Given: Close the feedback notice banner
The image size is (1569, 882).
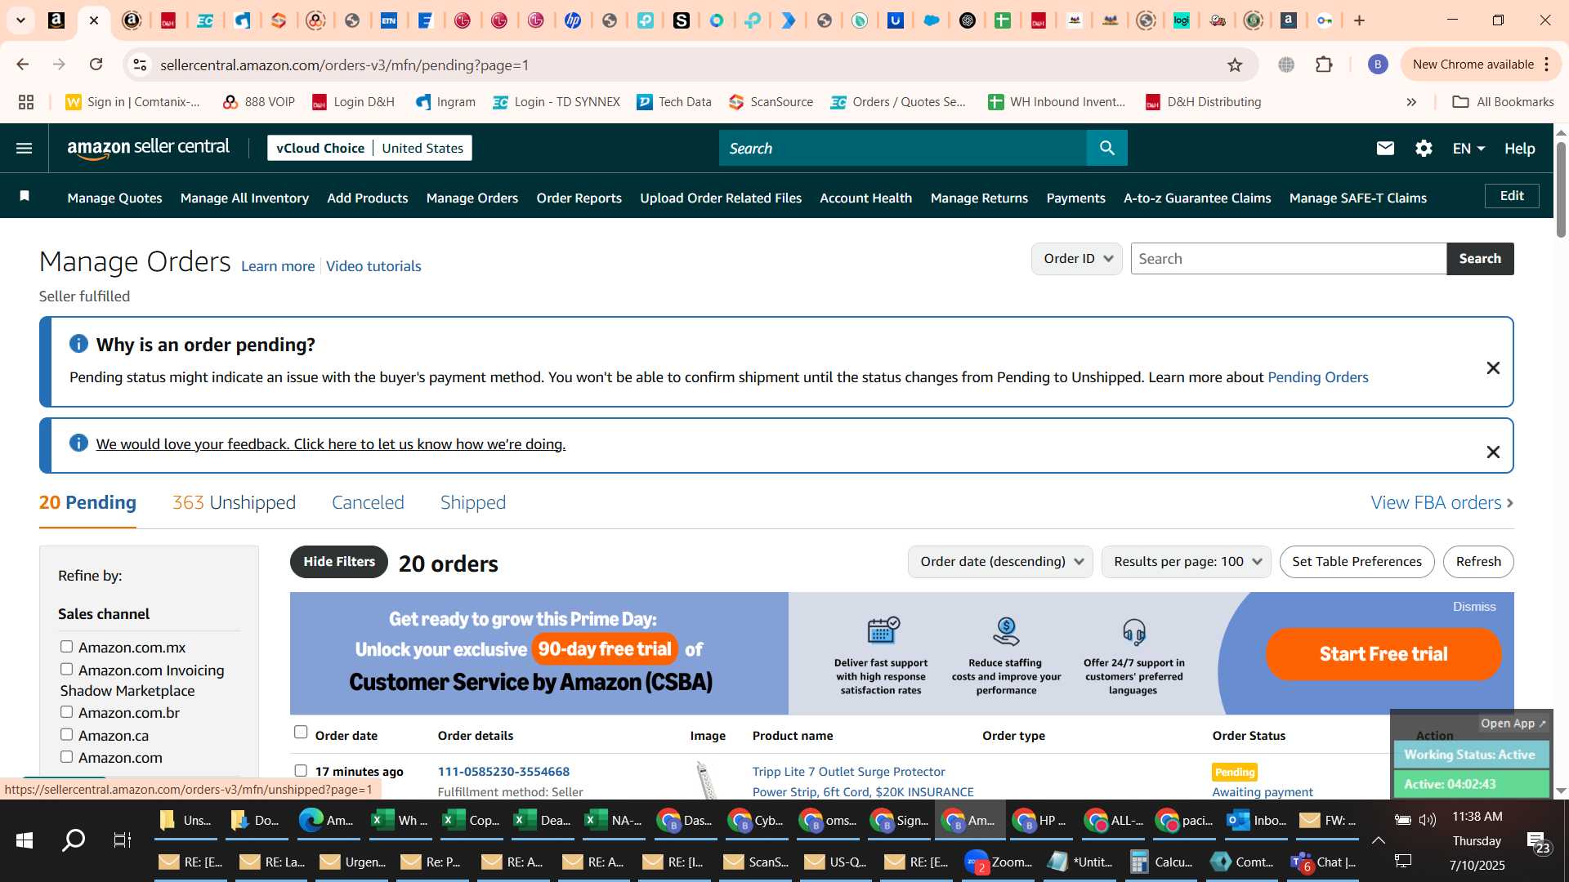Looking at the screenshot, I should coord(1493,452).
